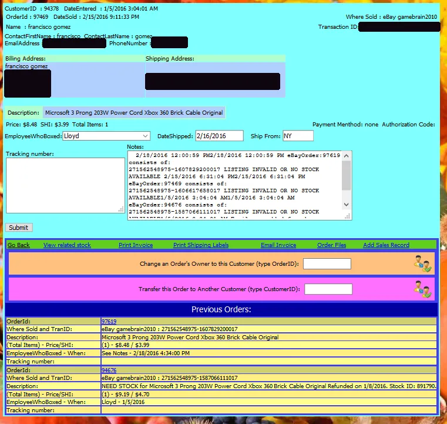Click the Print Invoice link
Viewport: 447px width, 424px height.
pos(136,245)
